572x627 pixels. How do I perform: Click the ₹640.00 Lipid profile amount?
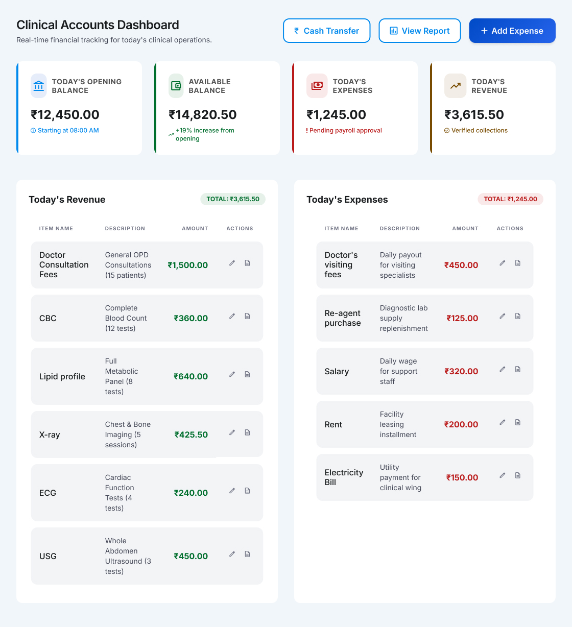191,376
